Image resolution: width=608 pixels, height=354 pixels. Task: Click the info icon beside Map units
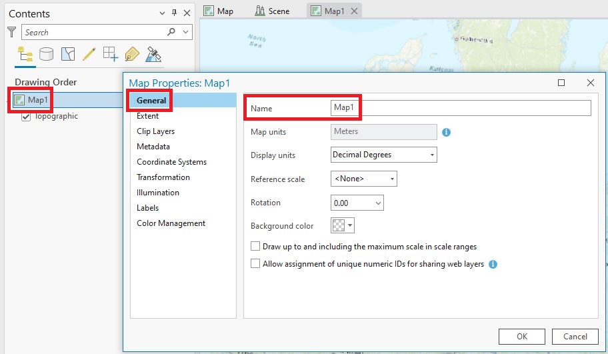coord(447,132)
